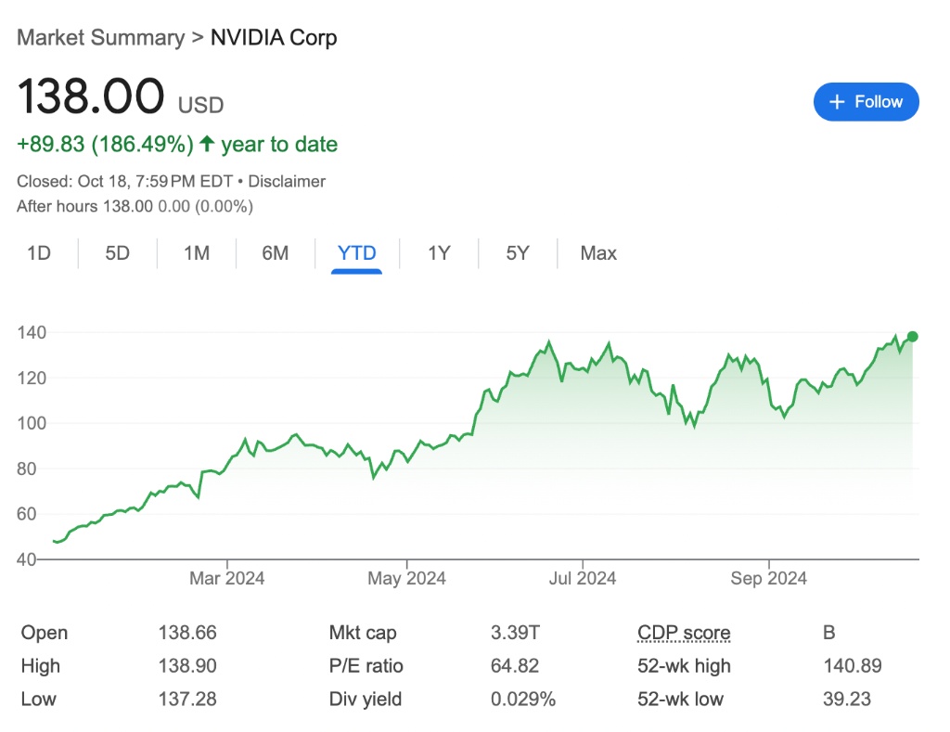Click the chart at Jul 2024 label
Screen dimensions: 950x732
pyautogui.click(x=583, y=579)
